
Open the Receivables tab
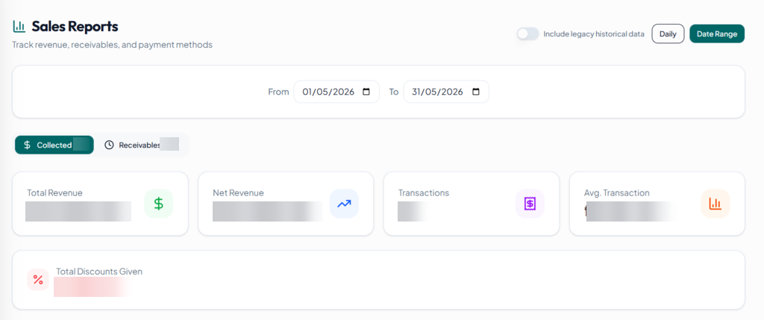141,145
